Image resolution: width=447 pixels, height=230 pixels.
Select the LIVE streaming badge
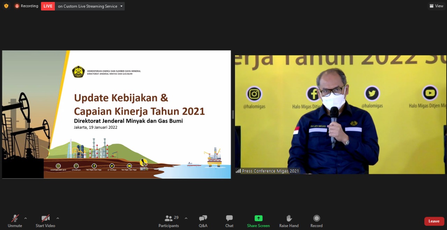(x=47, y=6)
